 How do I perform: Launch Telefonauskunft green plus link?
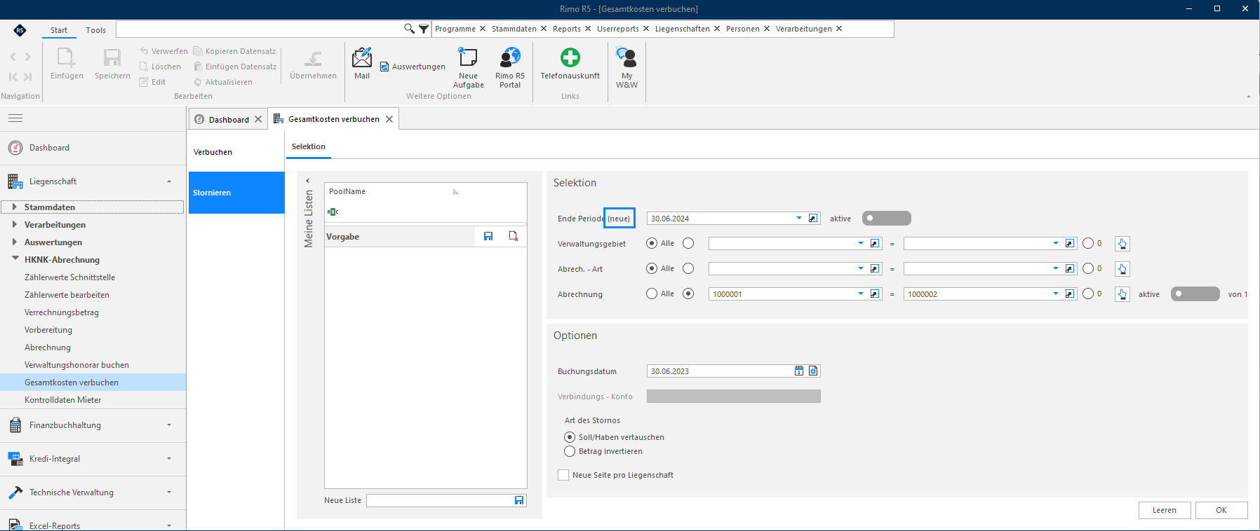pyautogui.click(x=570, y=57)
